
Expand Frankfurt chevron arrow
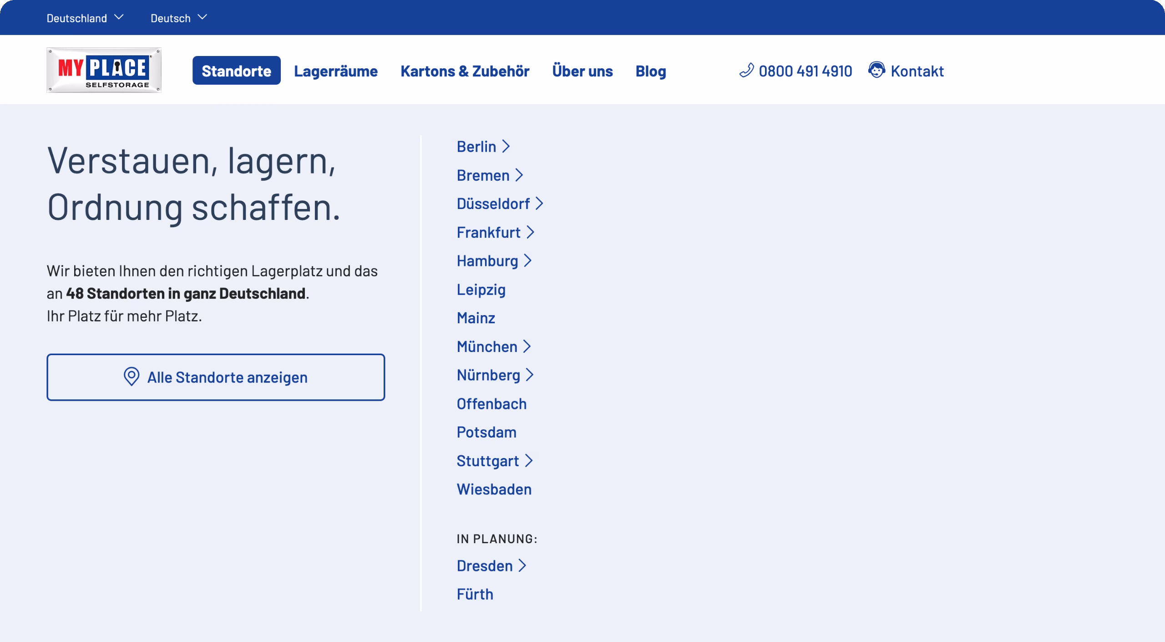[530, 232]
